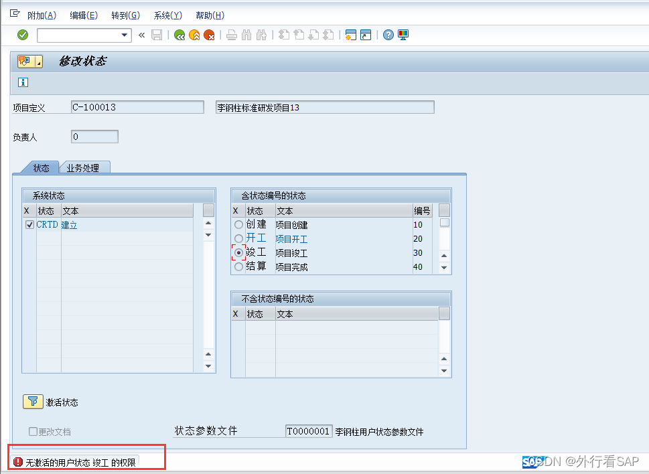The image size is (649, 474).
Task: Click the blue 开工 status text
Action: (257, 238)
